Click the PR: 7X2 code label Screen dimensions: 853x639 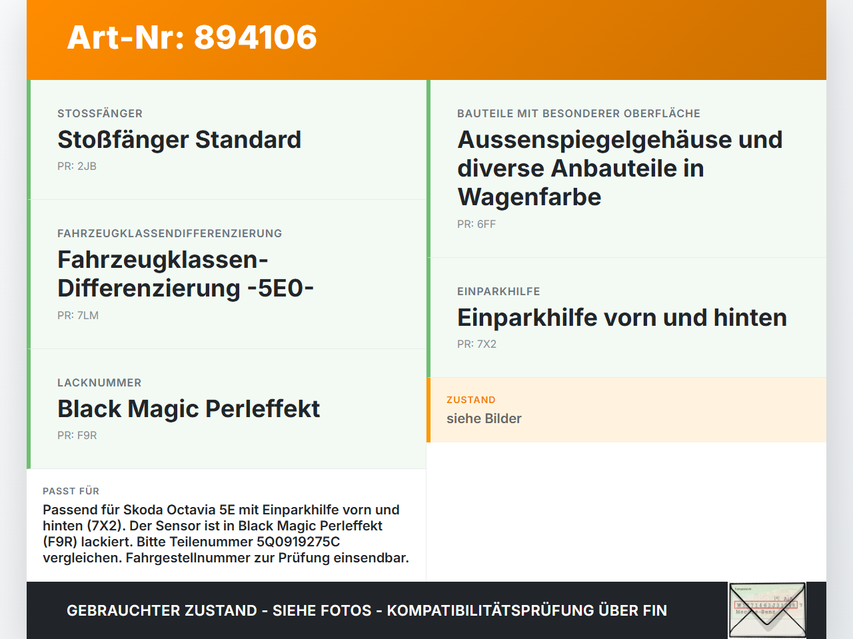(476, 344)
